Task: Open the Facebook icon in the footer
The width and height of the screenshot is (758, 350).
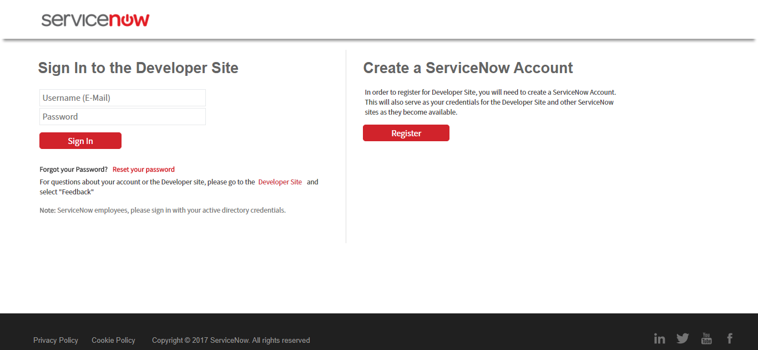Action: tap(730, 338)
